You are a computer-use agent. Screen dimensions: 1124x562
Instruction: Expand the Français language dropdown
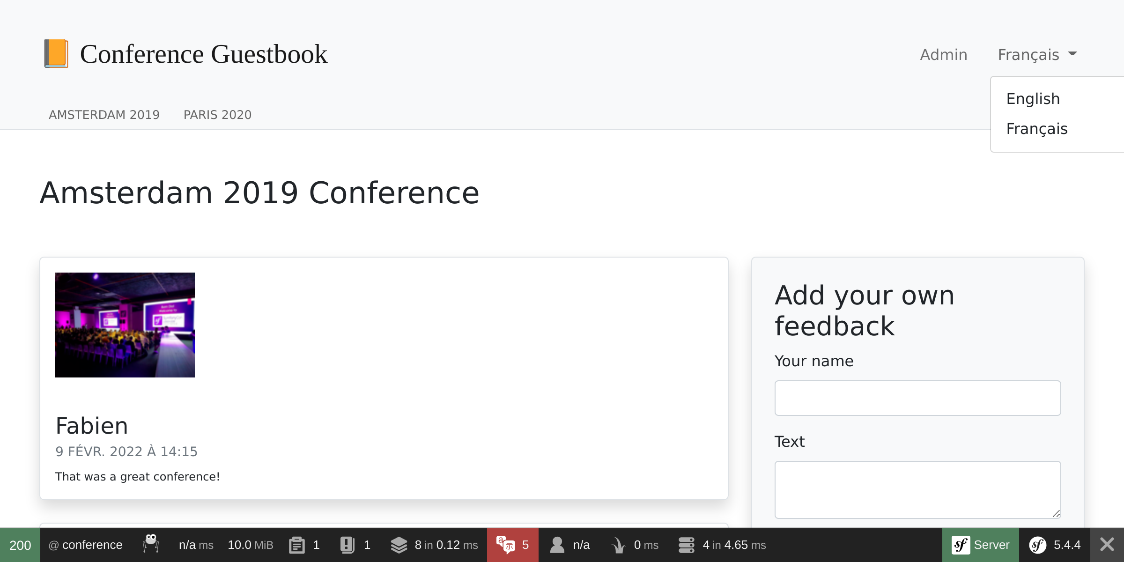coord(1037,54)
